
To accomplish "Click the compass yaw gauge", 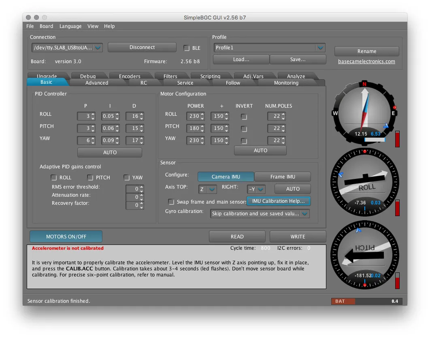I will coord(364,113).
